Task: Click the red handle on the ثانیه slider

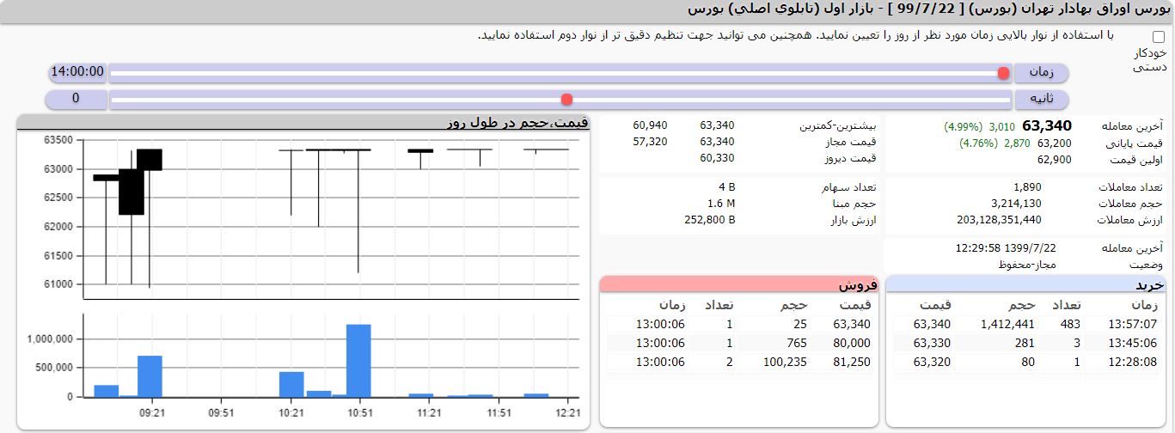Action: pyautogui.click(x=566, y=99)
